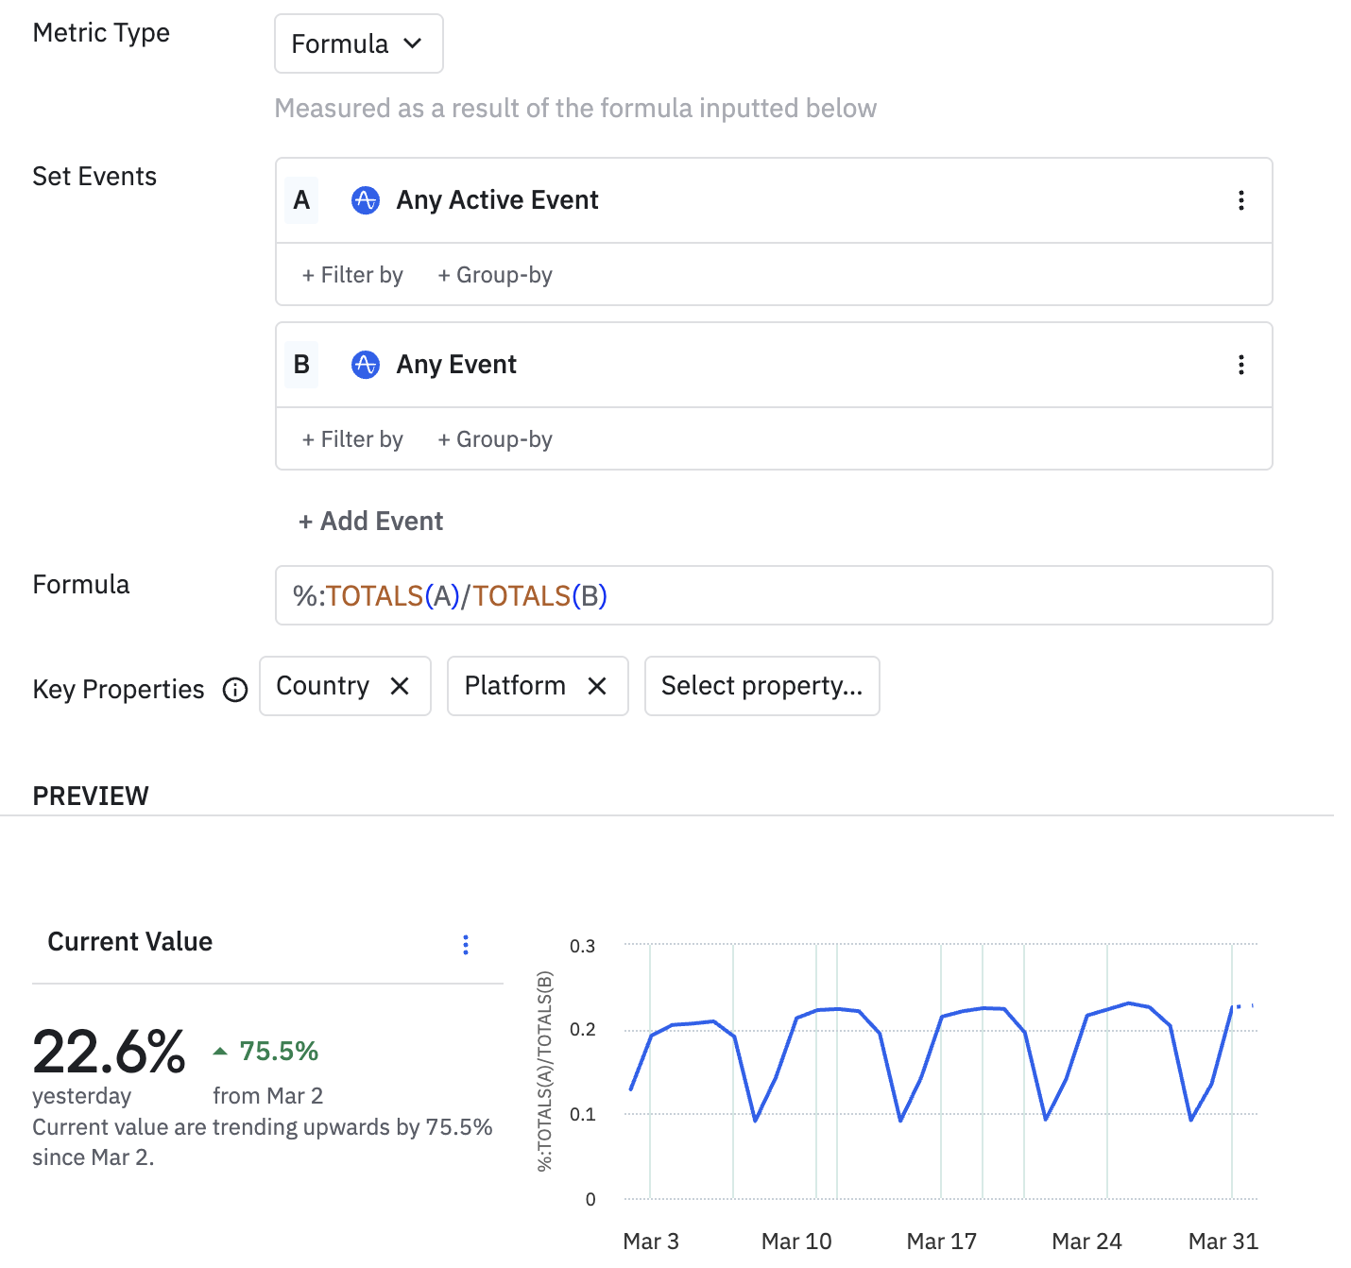Click into the Formula input field
The height and width of the screenshot is (1268, 1351).
point(774,595)
